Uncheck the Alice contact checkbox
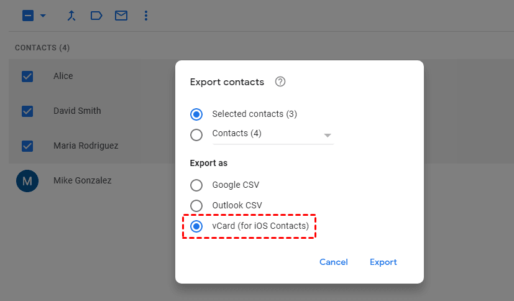514x301 pixels. click(27, 76)
